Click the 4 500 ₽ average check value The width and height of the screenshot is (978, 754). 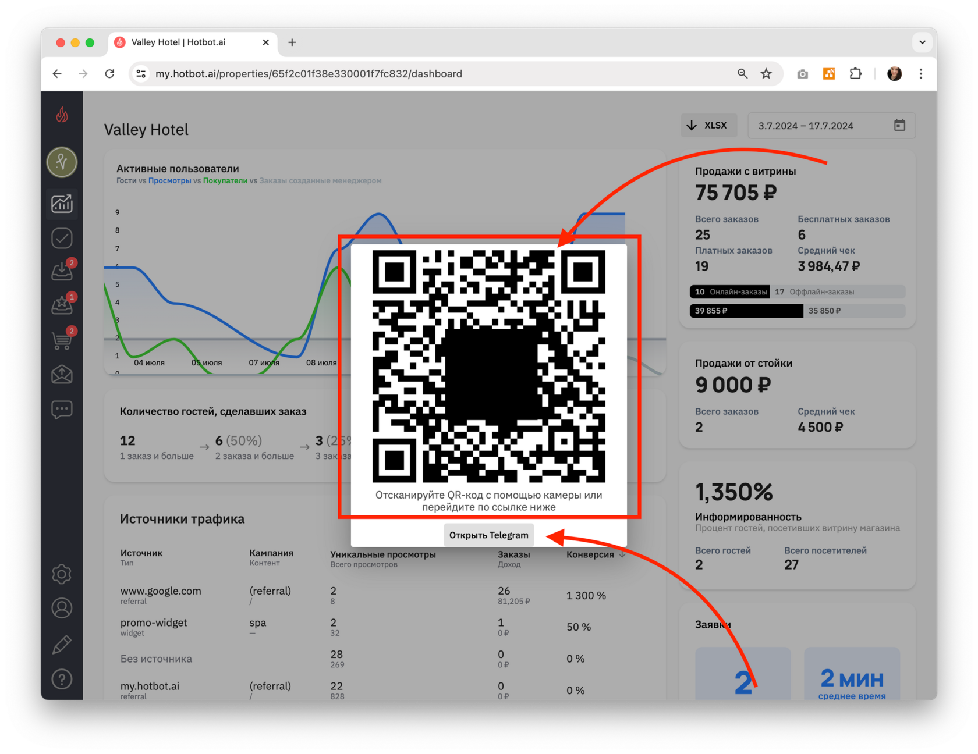point(820,427)
